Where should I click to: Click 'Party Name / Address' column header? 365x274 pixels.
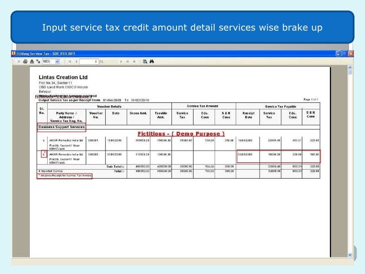[66, 117]
